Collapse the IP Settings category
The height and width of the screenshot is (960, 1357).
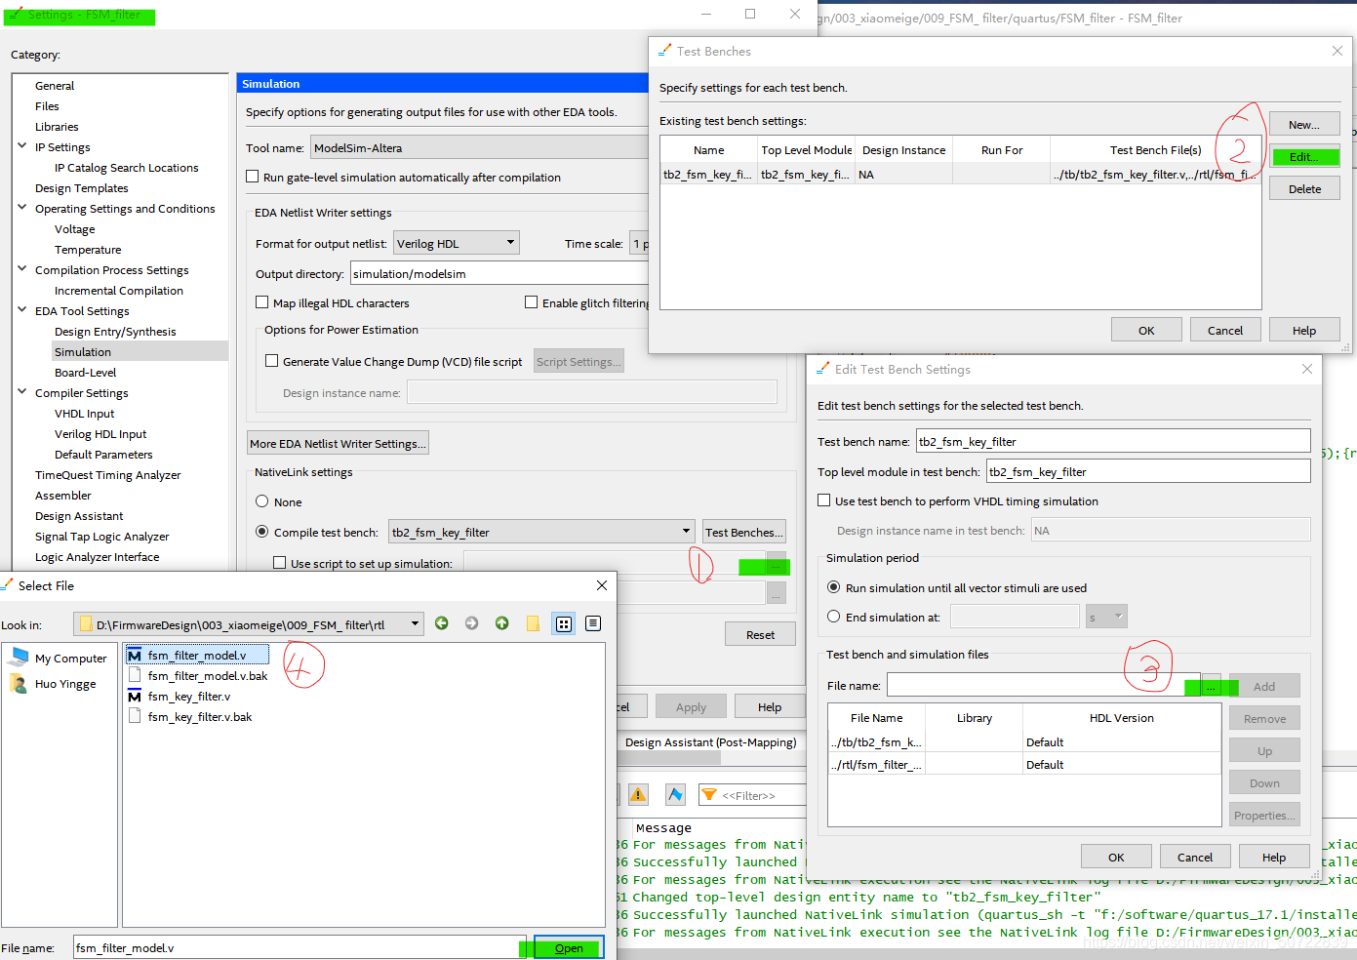[x=21, y=146]
